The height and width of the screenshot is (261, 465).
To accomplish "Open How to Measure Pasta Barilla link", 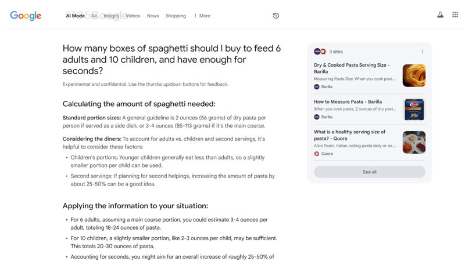I will click(348, 101).
